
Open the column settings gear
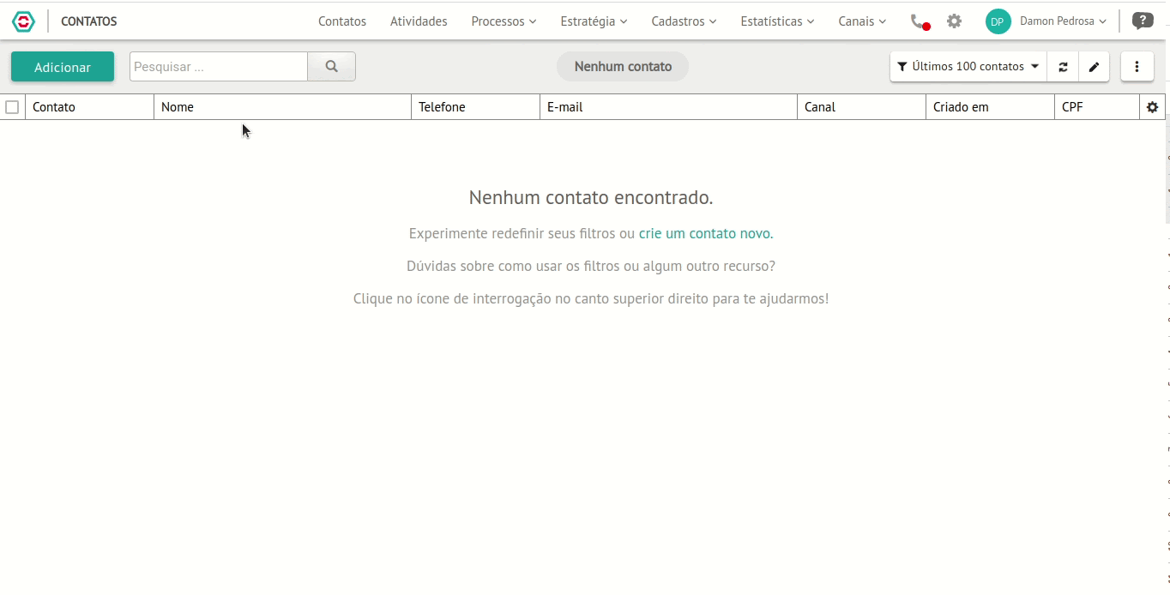point(1152,107)
